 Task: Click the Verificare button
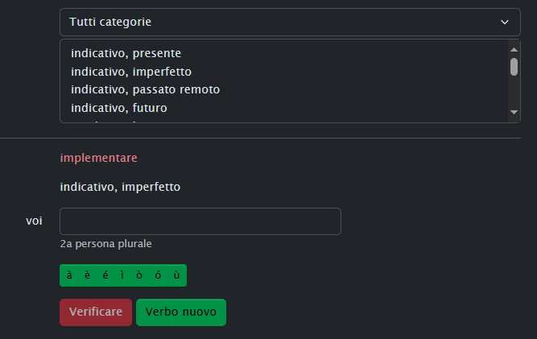click(96, 312)
